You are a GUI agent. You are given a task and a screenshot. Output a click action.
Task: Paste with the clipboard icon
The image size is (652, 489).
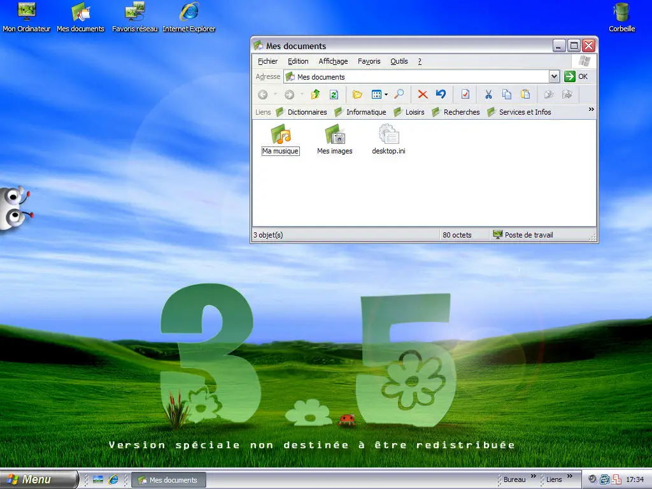tap(525, 94)
